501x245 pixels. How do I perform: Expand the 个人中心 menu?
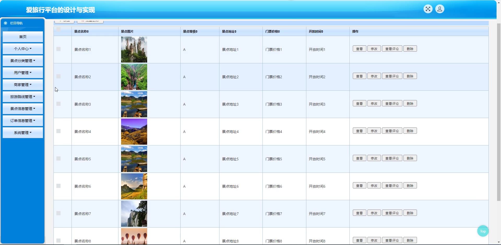click(23, 49)
